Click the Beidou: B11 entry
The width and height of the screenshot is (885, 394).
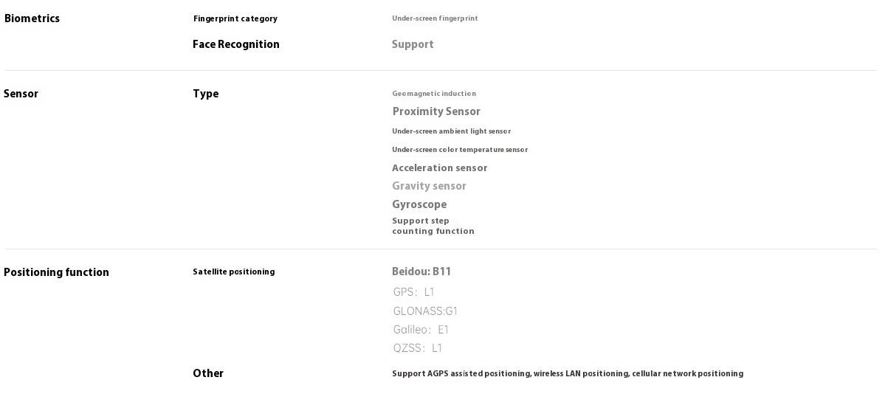[x=421, y=272]
